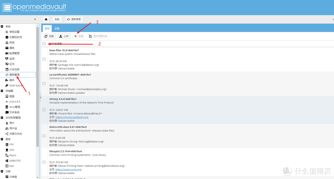Collapse the 访问权限管理 tree section
Viewport: 334px width, 179px height.
[x=2, y=117]
